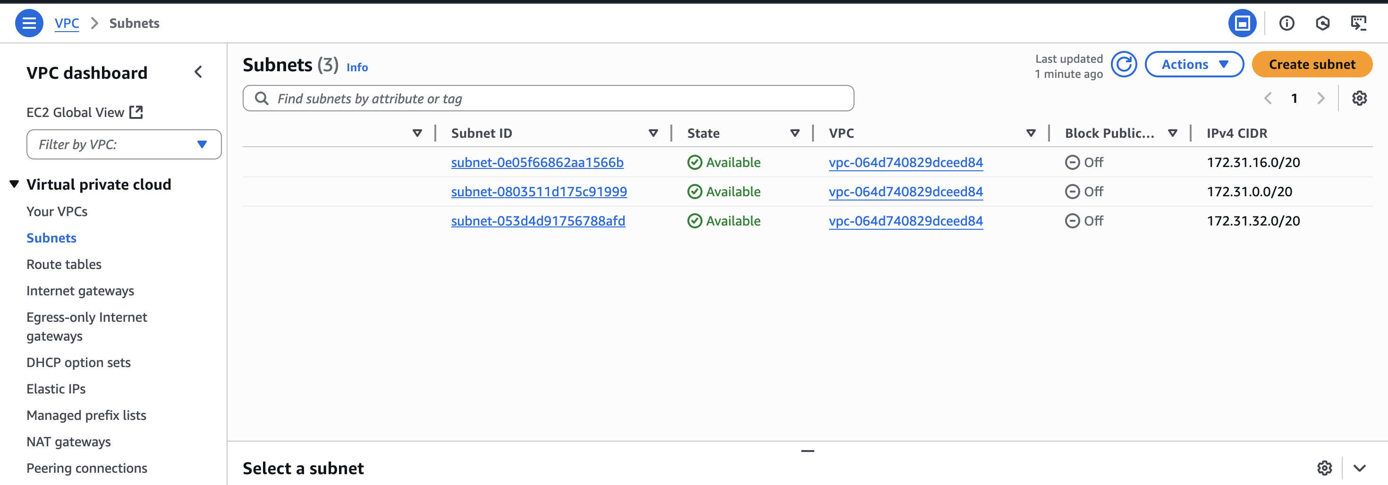Image resolution: width=1388 pixels, height=485 pixels.
Task: Click the magnifier in the search field
Action: [x=262, y=98]
